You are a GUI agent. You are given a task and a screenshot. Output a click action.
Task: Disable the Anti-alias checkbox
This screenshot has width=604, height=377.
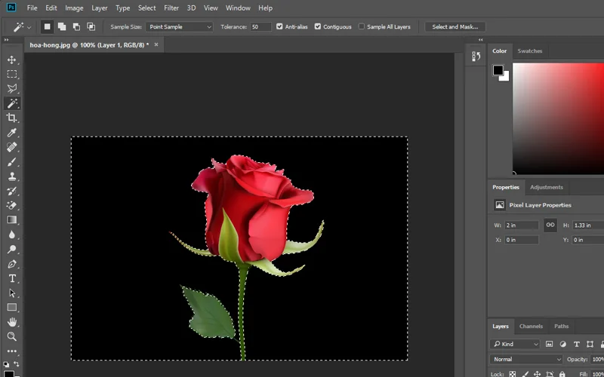click(280, 26)
